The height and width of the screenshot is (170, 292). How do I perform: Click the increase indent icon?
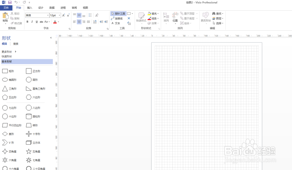coord(106,22)
